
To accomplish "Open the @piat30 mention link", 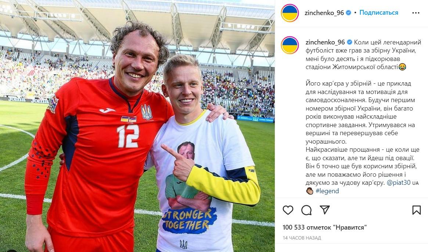I will click(x=399, y=183).
